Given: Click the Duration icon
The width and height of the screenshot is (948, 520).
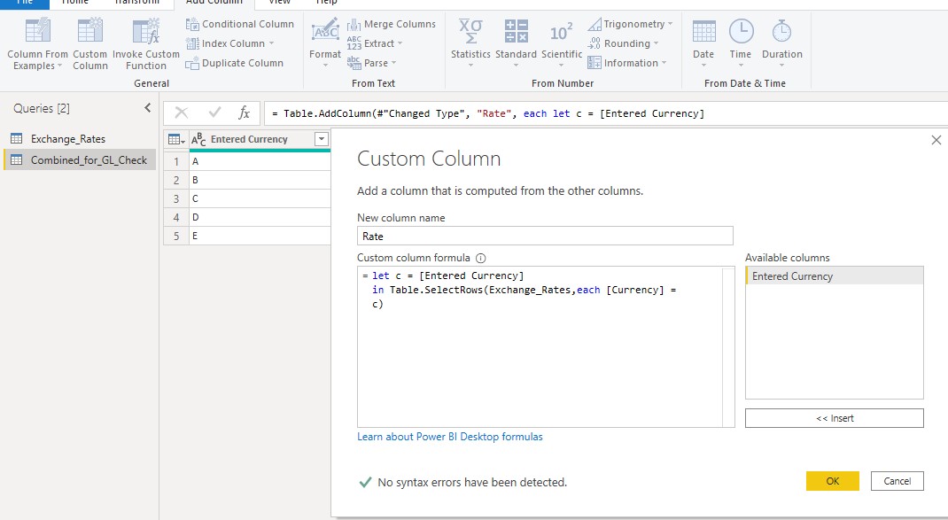Looking at the screenshot, I should click(781, 31).
